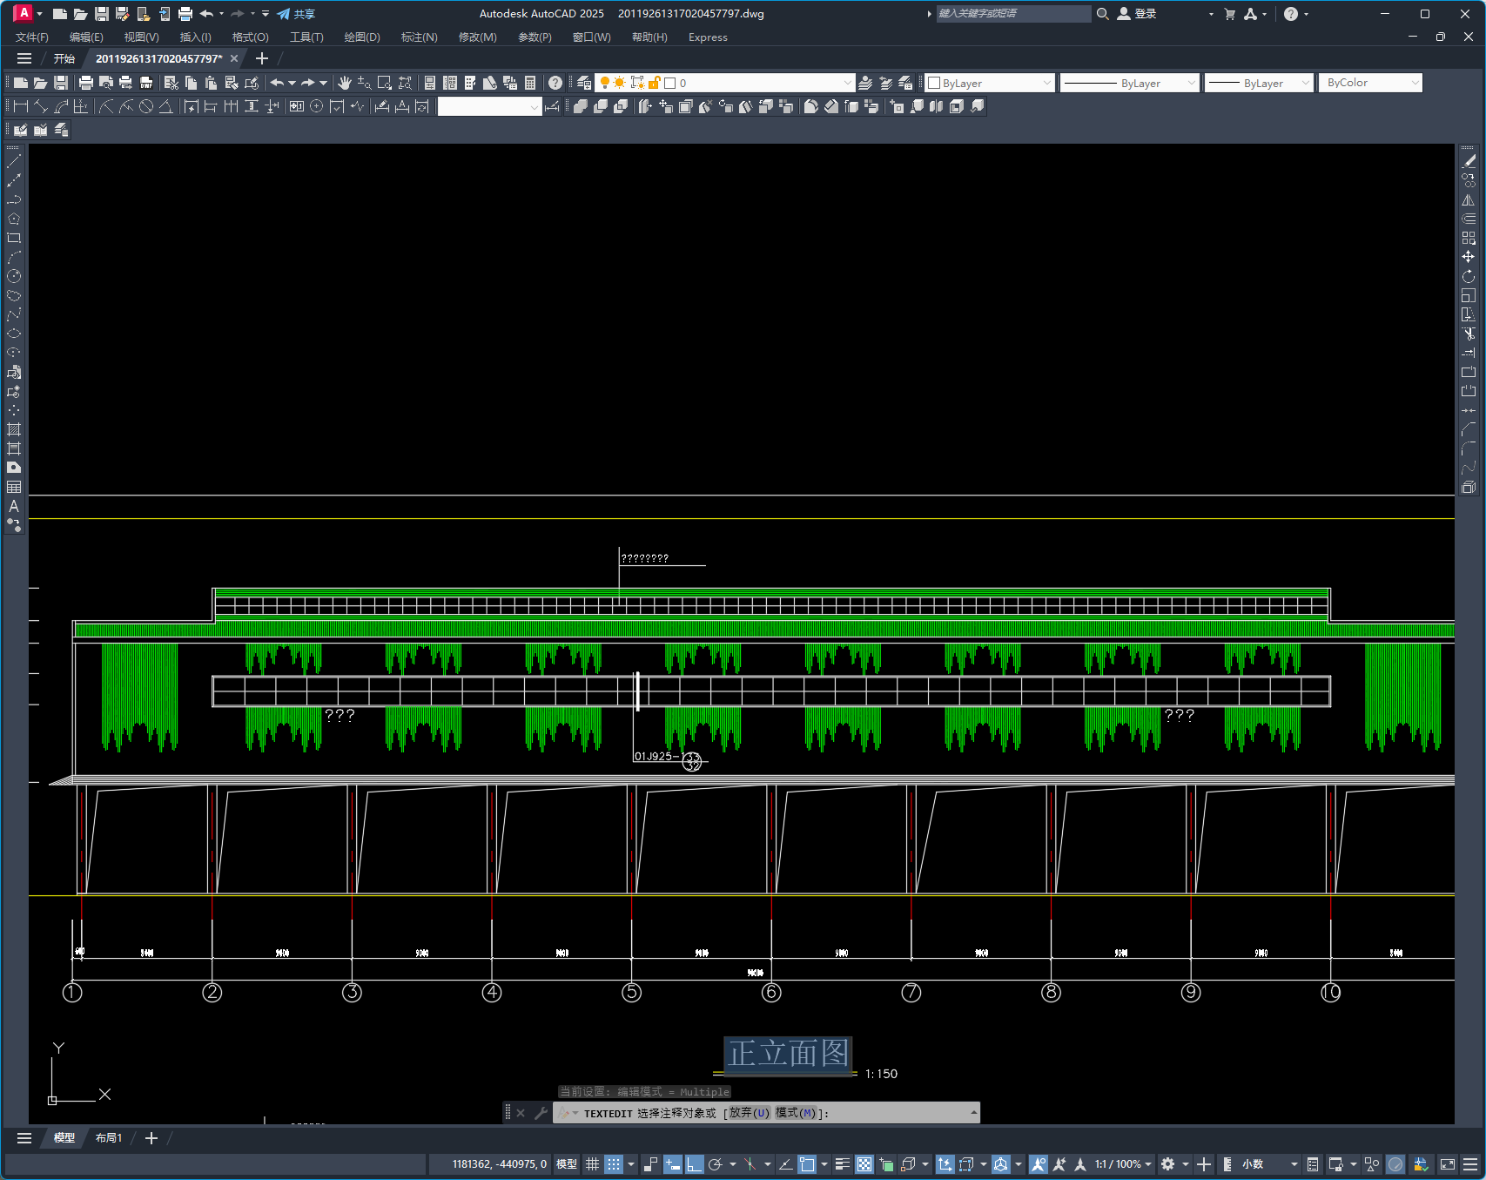
Task: Open the Hatch tool
Action: click(14, 429)
